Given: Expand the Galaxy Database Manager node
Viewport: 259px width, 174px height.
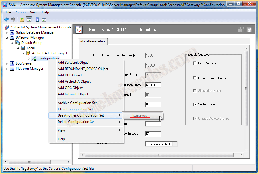Looking at the screenshot, I should click(x=7, y=32).
